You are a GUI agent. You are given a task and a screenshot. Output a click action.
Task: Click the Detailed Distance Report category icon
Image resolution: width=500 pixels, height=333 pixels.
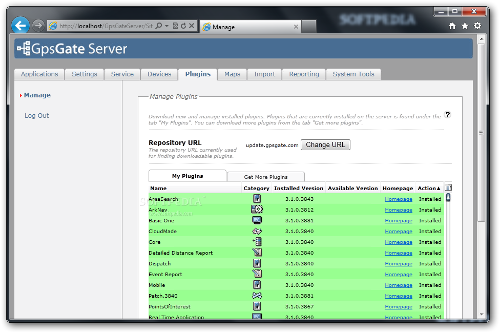pos(257,252)
